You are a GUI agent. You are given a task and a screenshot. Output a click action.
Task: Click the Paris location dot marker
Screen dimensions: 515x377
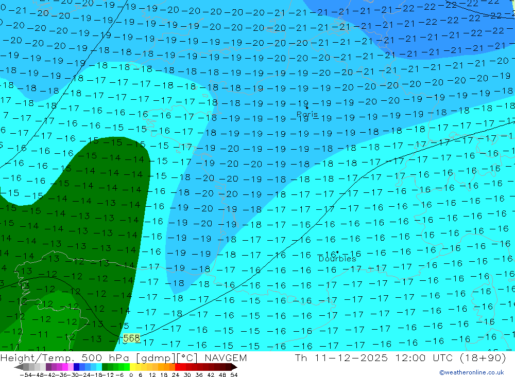307,107
